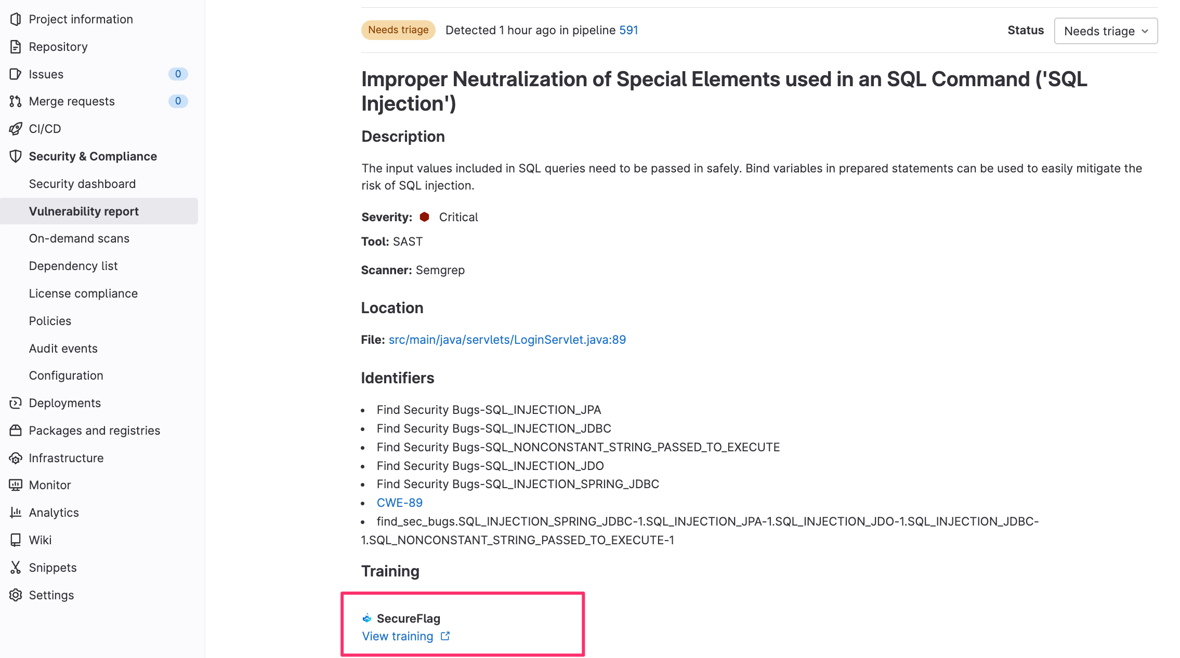This screenshot has width=1180, height=658.
Task: Select Dependency list in the sidebar
Action: tap(73, 266)
